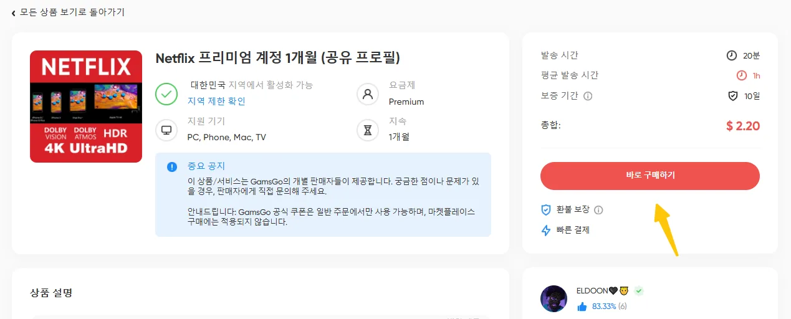This screenshot has height=319, width=791.
Task: Click the green region checkmark icon
Action: [166, 93]
